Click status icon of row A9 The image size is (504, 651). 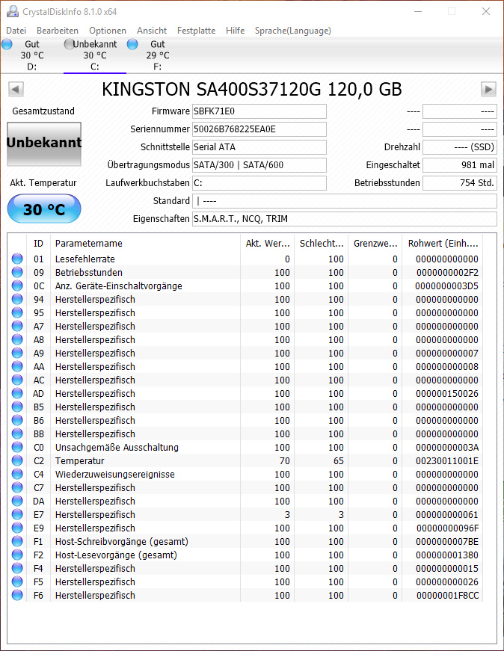click(17, 353)
